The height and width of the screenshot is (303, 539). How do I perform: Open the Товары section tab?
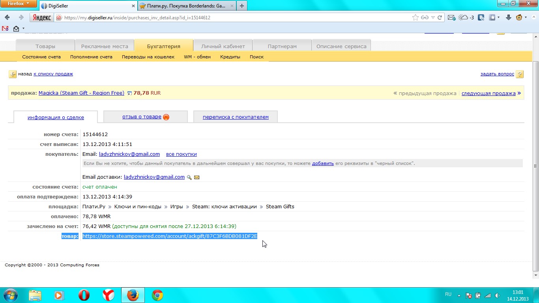pyautogui.click(x=45, y=46)
